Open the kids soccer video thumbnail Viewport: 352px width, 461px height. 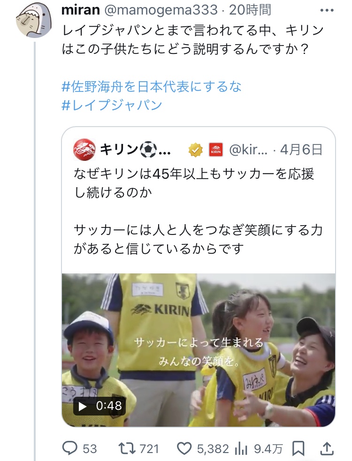199,350
